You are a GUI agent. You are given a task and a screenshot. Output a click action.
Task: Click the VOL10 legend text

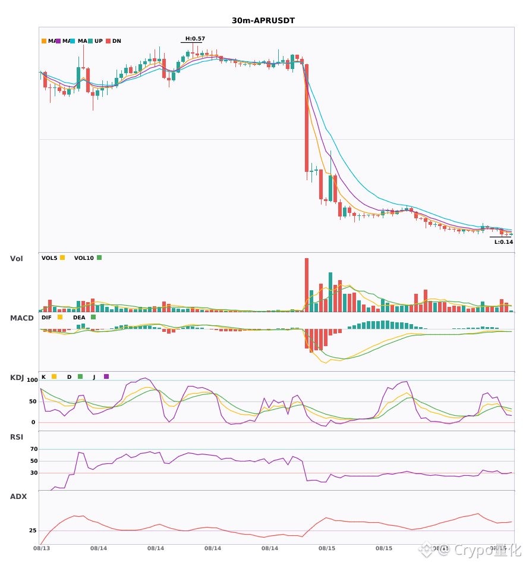(84, 258)
